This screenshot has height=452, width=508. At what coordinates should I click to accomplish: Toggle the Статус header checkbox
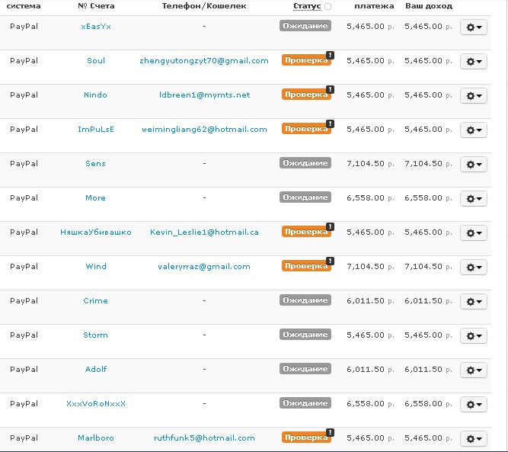pos(327,6)
